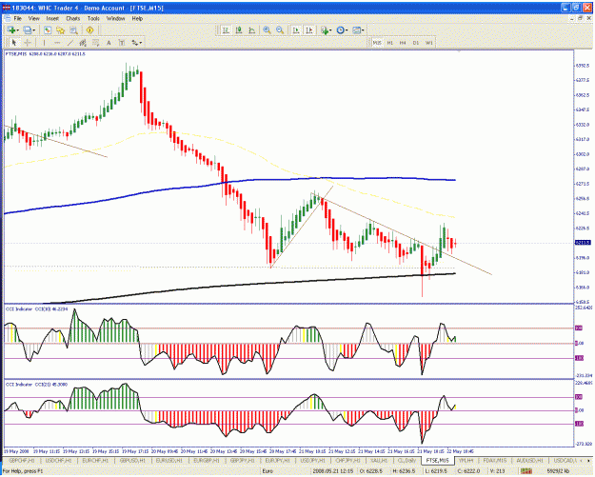Select the Horizontal Line drawing tool
The width and height of the screenshot is (595, 477).
click(x=57, y=43)
